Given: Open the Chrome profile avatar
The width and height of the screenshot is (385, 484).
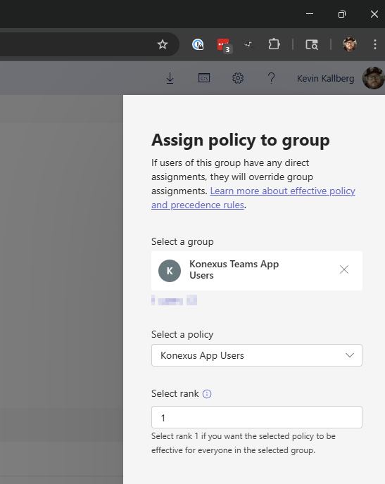Looking at the screenshot, I should tap(350, 44).
